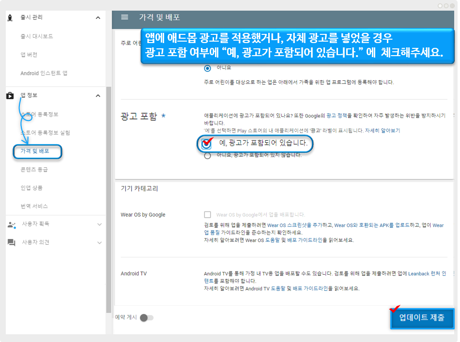Click the 업데이트 제출 button

click(422, 318)
